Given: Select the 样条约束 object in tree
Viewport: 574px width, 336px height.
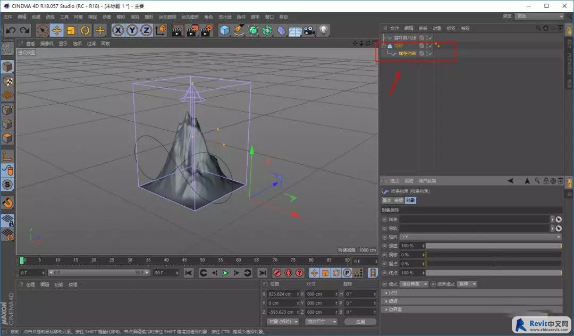Looking at the screenshot, I should 407,54.
